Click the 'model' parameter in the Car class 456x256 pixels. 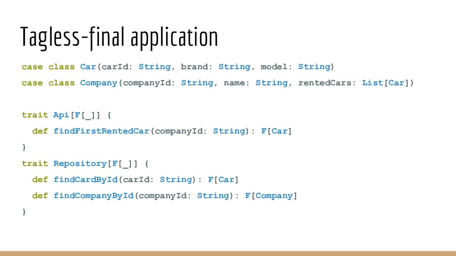tap(274, 67)
